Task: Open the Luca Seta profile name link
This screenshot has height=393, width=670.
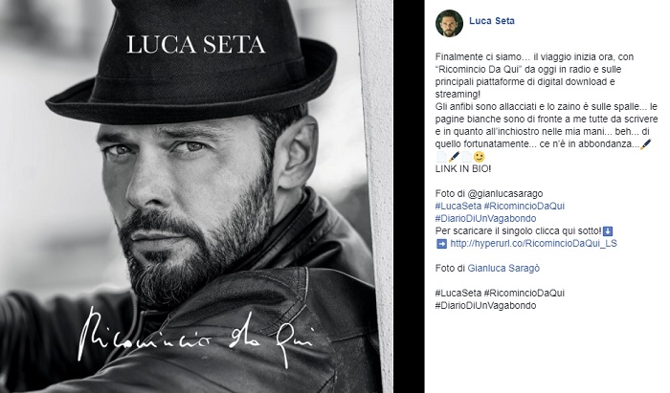Action: coord(491,21)
